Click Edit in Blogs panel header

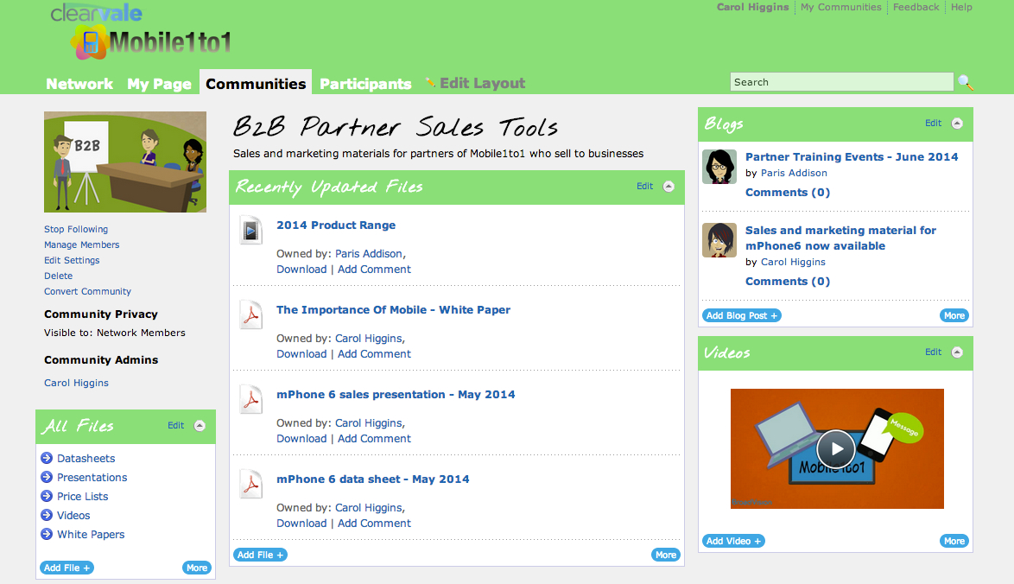933,123
